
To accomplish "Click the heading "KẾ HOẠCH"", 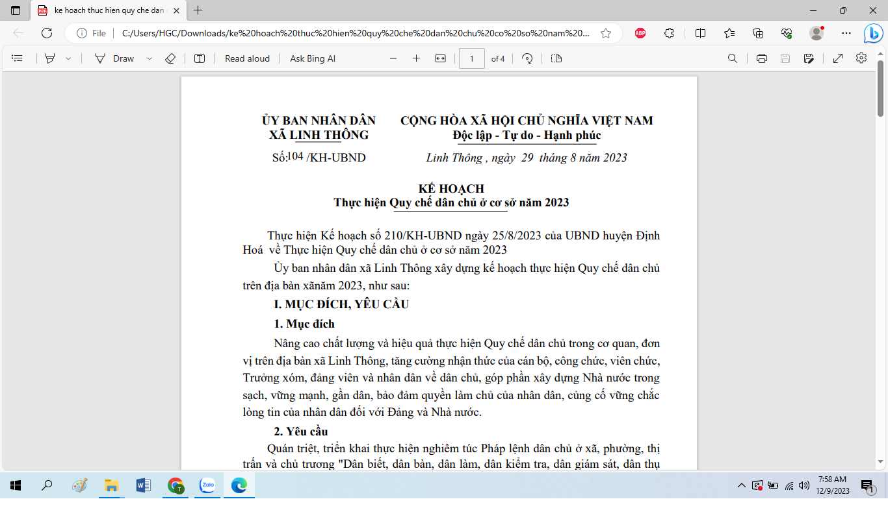I will (x=451, y=189).
